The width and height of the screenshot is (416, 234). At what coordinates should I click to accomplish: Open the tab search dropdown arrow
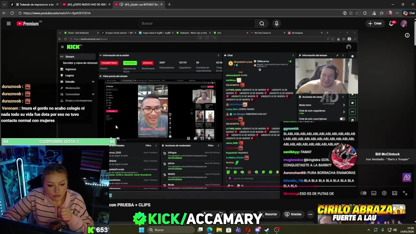click(4, 5)
